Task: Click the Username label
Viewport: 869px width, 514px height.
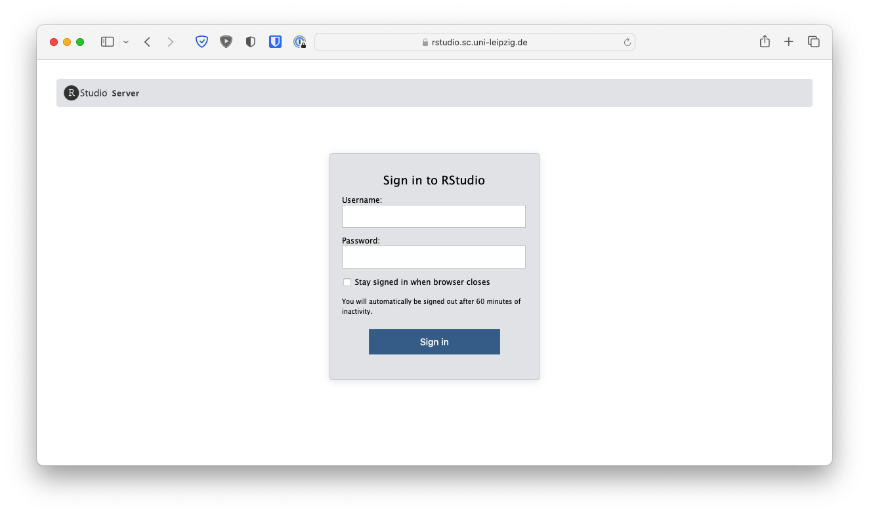Action: point(362,200)
